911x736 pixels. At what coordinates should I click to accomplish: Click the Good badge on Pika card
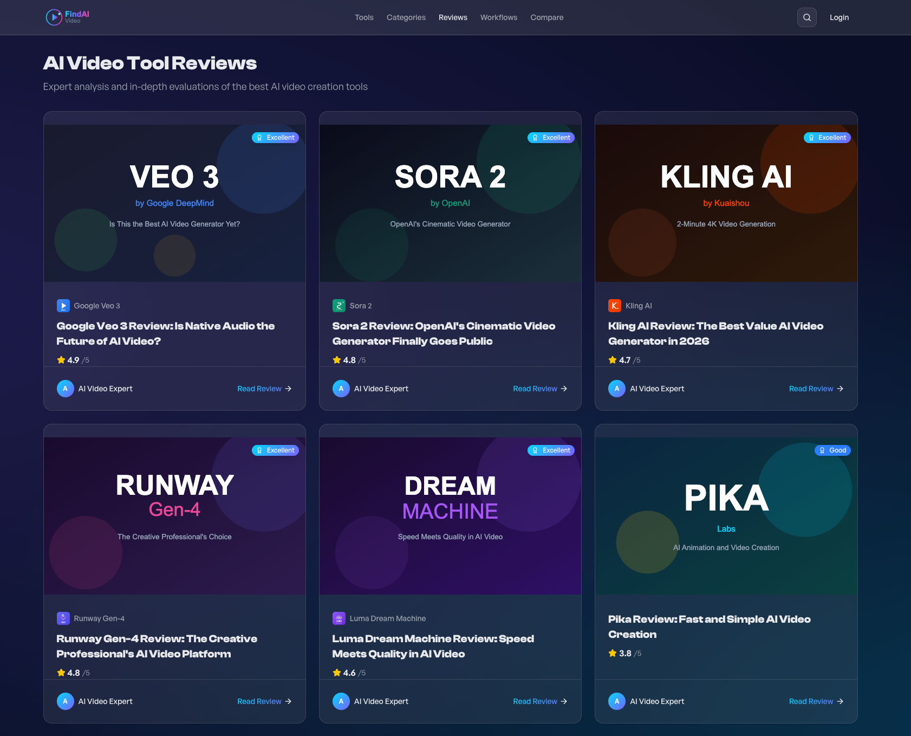[832, 450]
